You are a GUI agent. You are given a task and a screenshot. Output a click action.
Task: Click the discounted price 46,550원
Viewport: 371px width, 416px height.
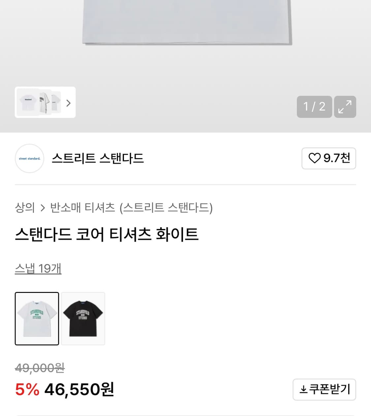pyautogui.click(x=79, y=389)
